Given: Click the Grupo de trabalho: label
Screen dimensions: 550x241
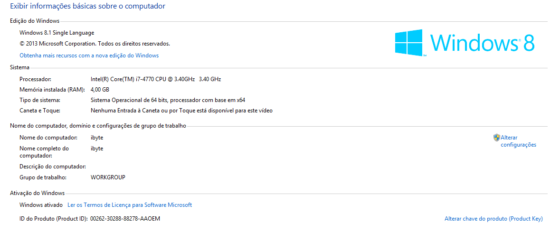Looking at the screenshot, I should (x=43, y=177).
